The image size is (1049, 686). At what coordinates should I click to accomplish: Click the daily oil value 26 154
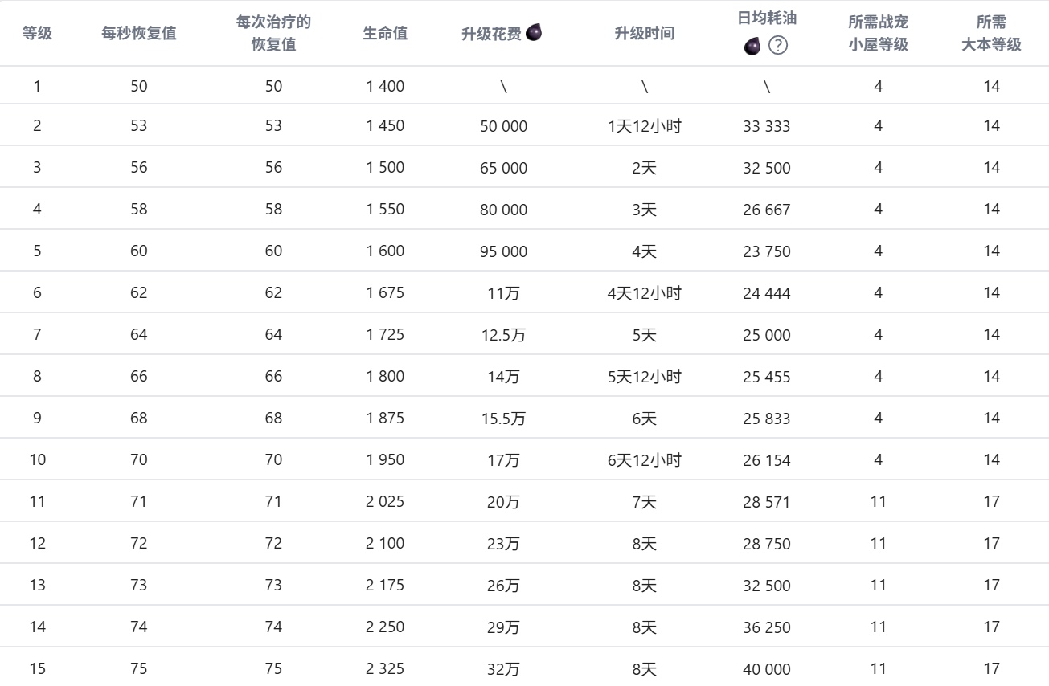click(x=767, y=460)
